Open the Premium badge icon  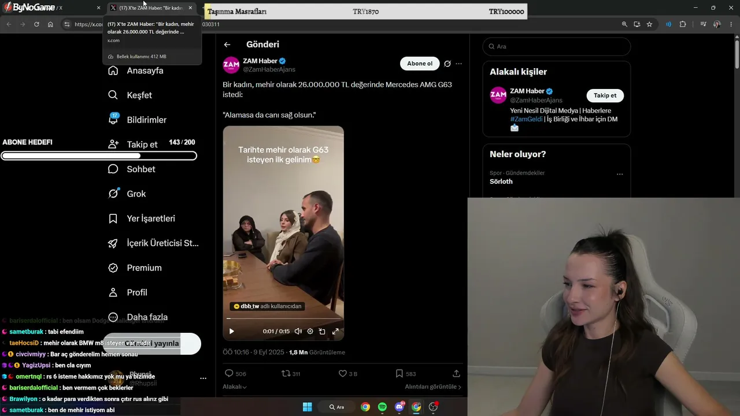pyautogui.click(x=113, y=268)
